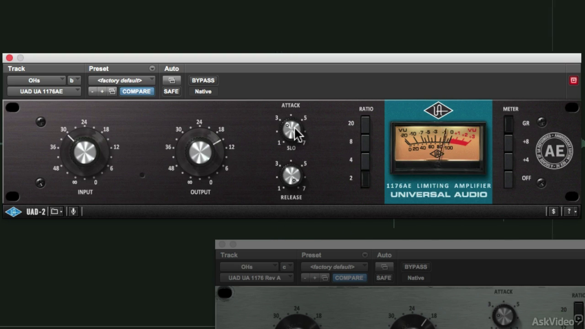Screen dimensions: 585x329
Task: Click the ATTACK knob on the 1176AE
Action: point(291,130)
